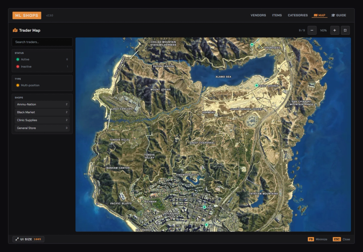This screenshot has height=252, width=363.
Task: Click the BANHAM CANYON map label
Action: point(118,168)
